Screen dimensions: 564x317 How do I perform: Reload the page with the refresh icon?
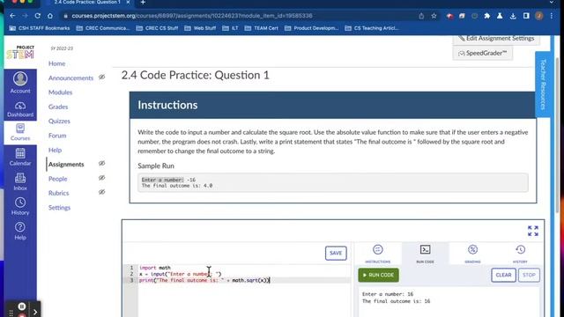(x=37, y=16)
